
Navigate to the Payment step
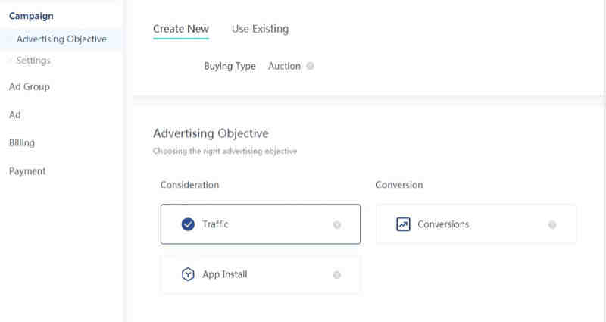(27, 171)
